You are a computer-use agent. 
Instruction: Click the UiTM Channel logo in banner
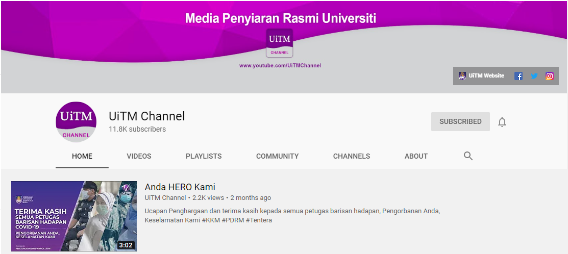click(x=279, y=43)
